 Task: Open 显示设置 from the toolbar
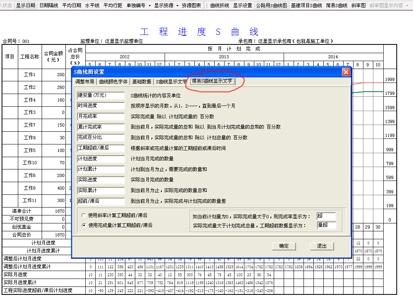242,5
